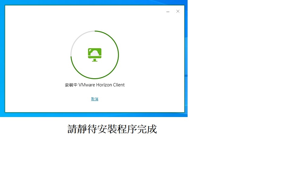This screenshot has height=191, width=305.
Task: Click the green Horizon Client monitor icon
Action: [95, 55]
